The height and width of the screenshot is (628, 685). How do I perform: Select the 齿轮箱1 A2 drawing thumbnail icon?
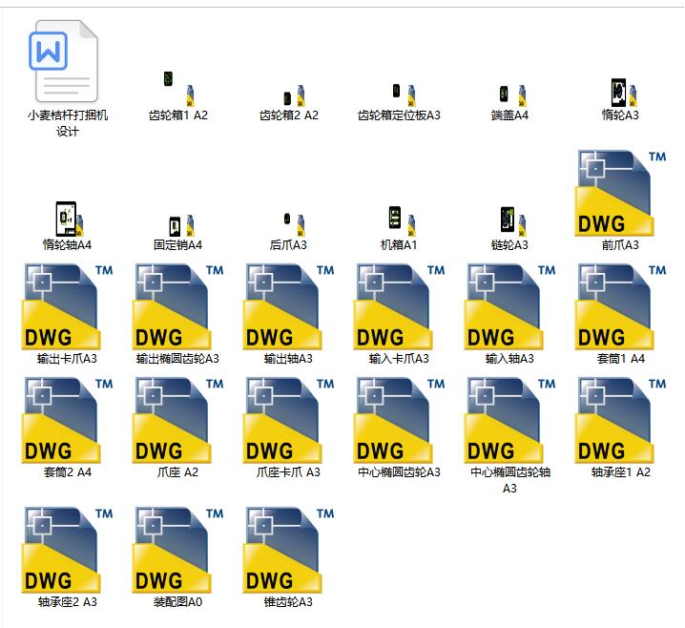(178, 89)
